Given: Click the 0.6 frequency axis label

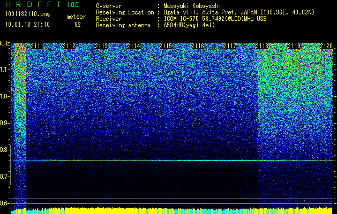Looking at the screenshot, I should tap(5, 203).
